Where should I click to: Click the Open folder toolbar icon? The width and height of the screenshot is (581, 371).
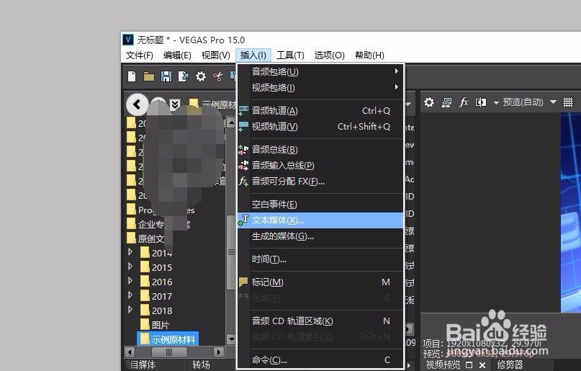(x=149, y=76)
